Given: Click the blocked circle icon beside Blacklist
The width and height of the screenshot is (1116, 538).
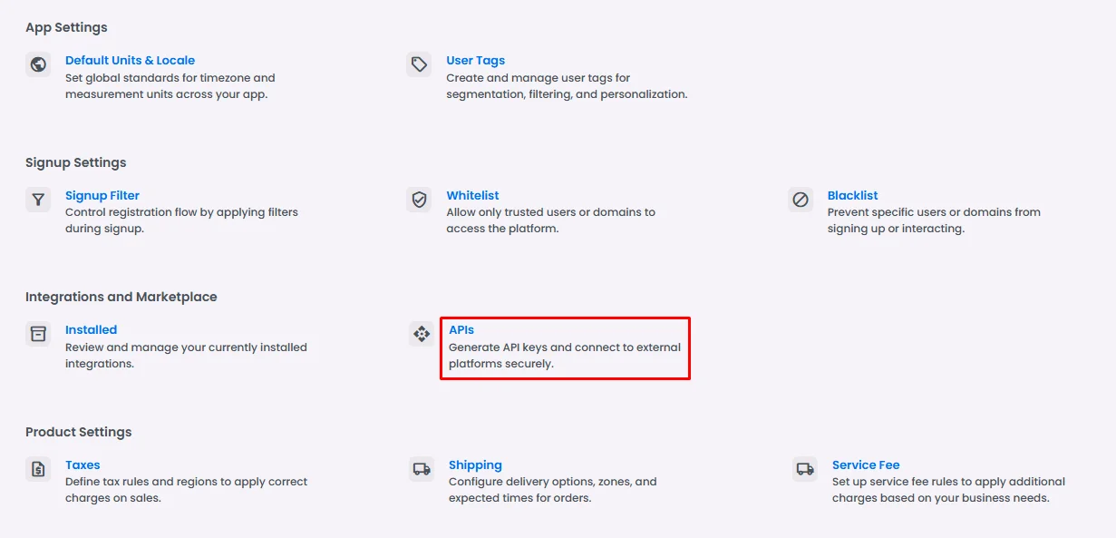Looking at the screenshot, I should (801, 200).
